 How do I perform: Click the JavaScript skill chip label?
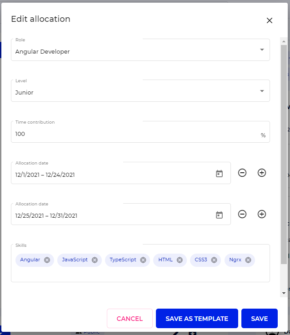point(75,260)
